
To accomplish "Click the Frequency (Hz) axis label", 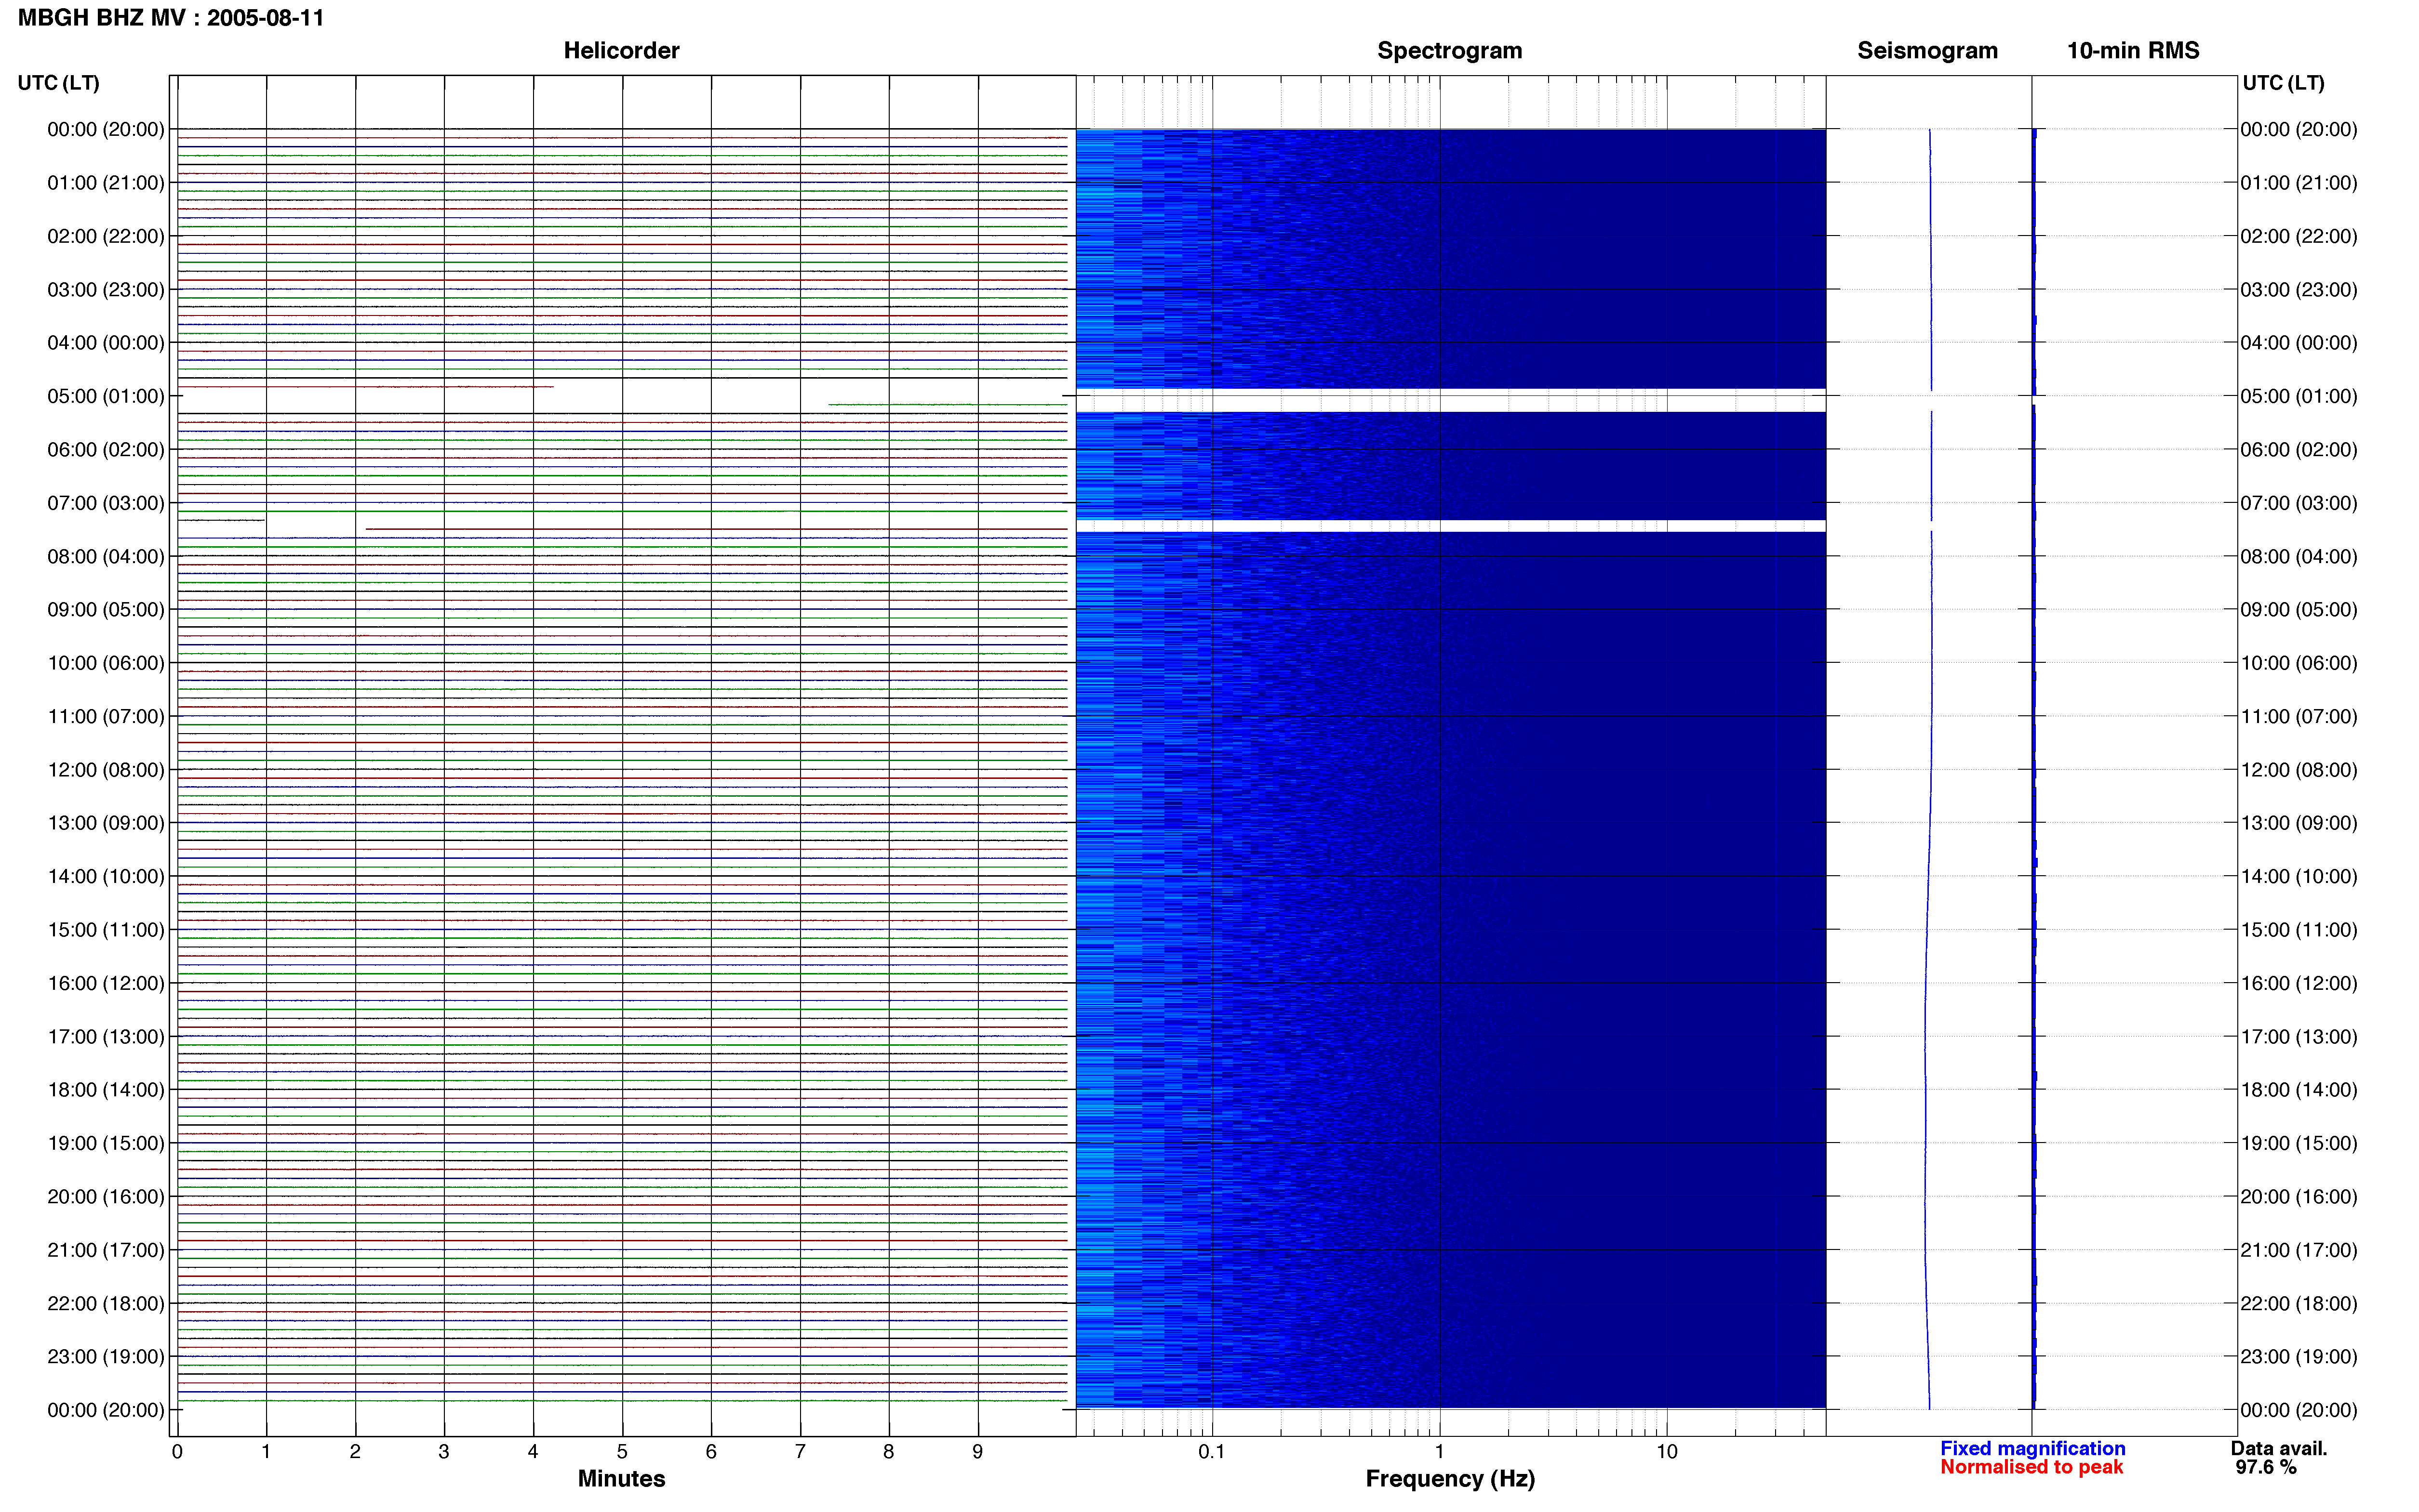I will click(x=1450, y=1479).
